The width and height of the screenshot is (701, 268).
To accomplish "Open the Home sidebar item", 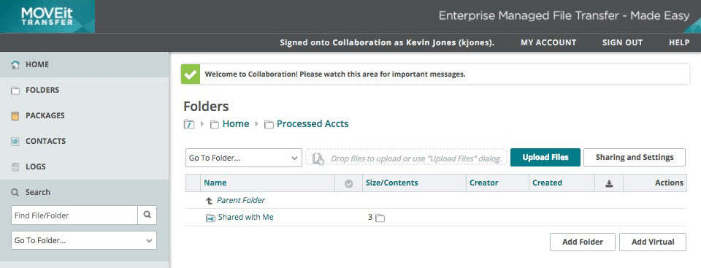I will coord(85,64).
